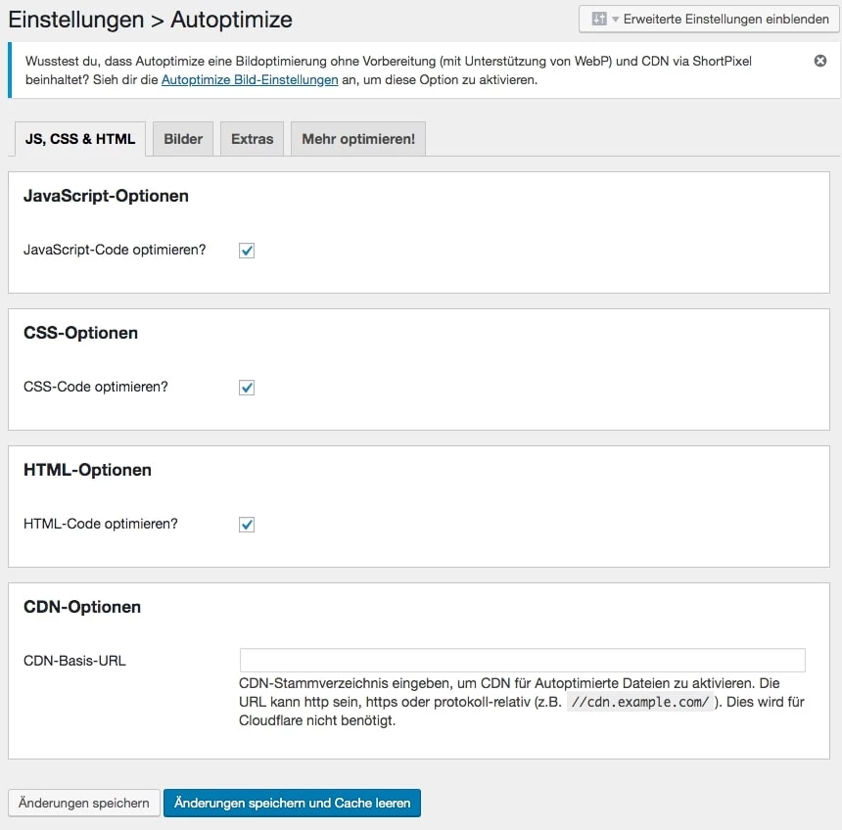842x830 pixels.
Task: Click the JavaScript-Code optimieren? label text
Action: pyautogui.click(x=115, y=250)
